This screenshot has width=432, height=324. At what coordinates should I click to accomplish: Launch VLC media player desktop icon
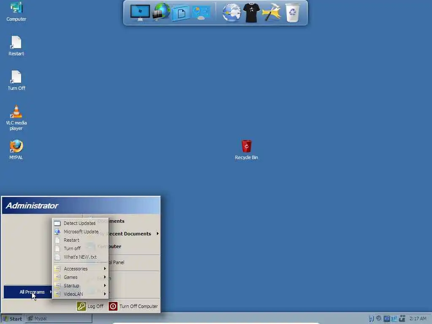click(x=16, y=118)
